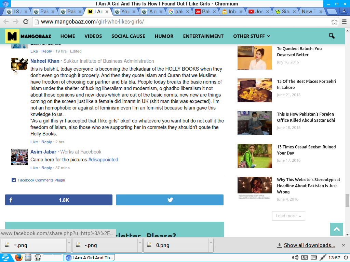
Task: Share article via Facebook 1.8K button
Action: pyautogui.click(x=59, y=200)
